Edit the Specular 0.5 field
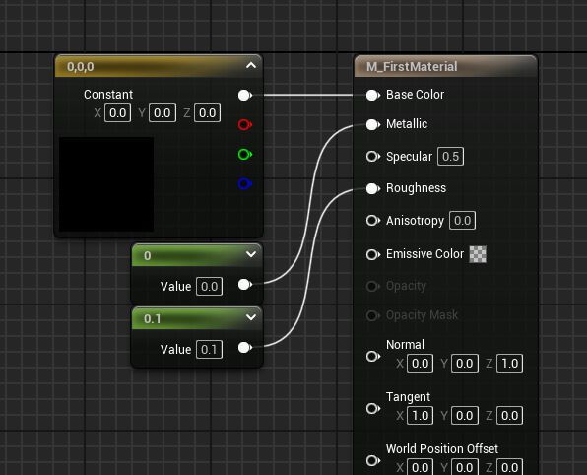587x475 pixels. click(451, 157)
